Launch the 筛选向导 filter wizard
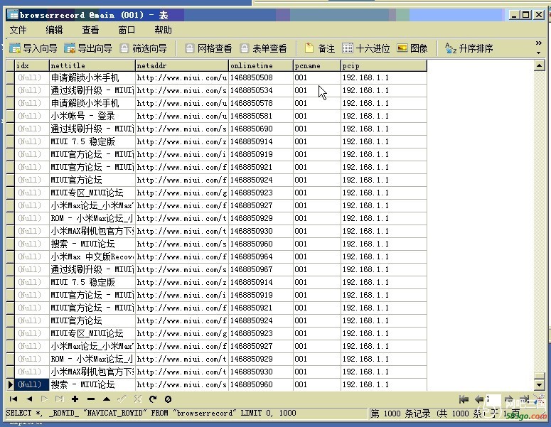Screen dimensions: 551x427 pos(143,48)
